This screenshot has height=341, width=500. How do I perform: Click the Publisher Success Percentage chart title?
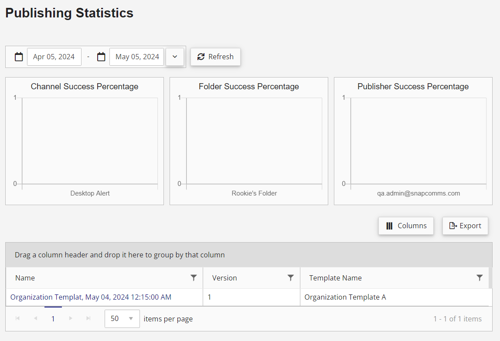[413, 86]
